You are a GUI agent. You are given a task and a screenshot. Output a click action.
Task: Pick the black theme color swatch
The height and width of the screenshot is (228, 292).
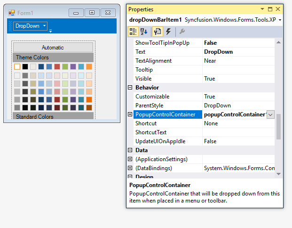click(25, 66)
